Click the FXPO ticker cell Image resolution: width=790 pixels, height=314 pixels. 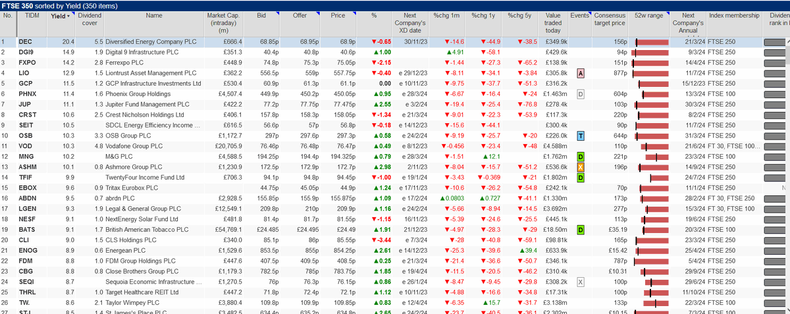27,62
